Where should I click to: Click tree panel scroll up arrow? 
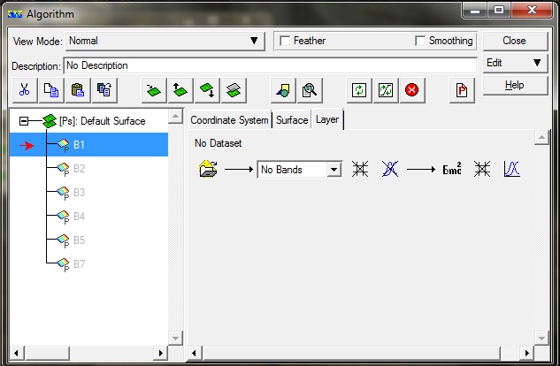175,117
